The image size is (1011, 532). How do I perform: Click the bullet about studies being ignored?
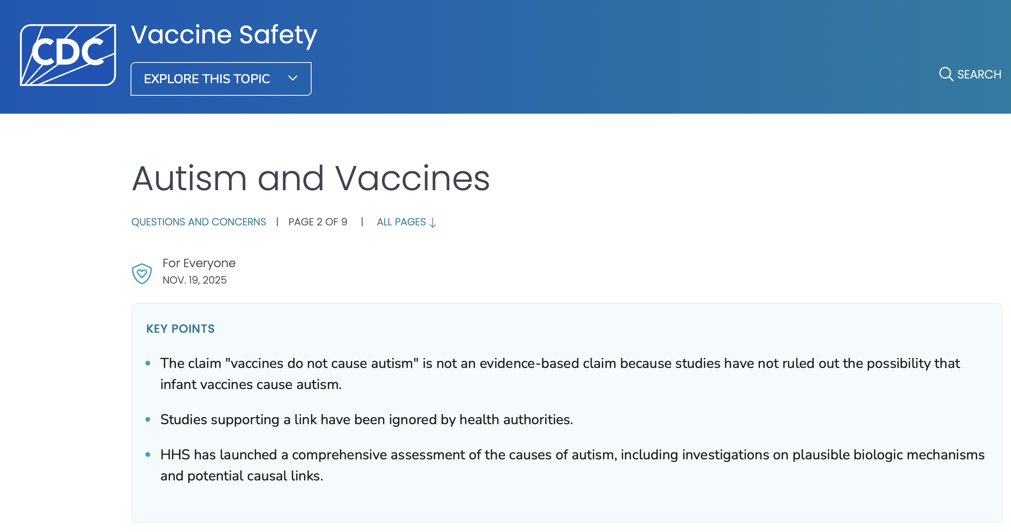click(x=367, y=420)
